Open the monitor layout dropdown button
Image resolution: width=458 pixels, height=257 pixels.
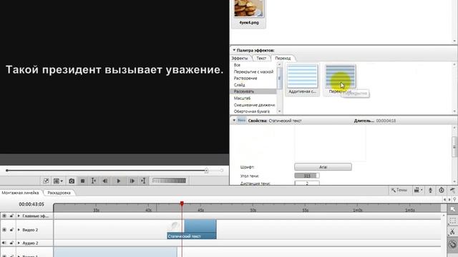58,181
